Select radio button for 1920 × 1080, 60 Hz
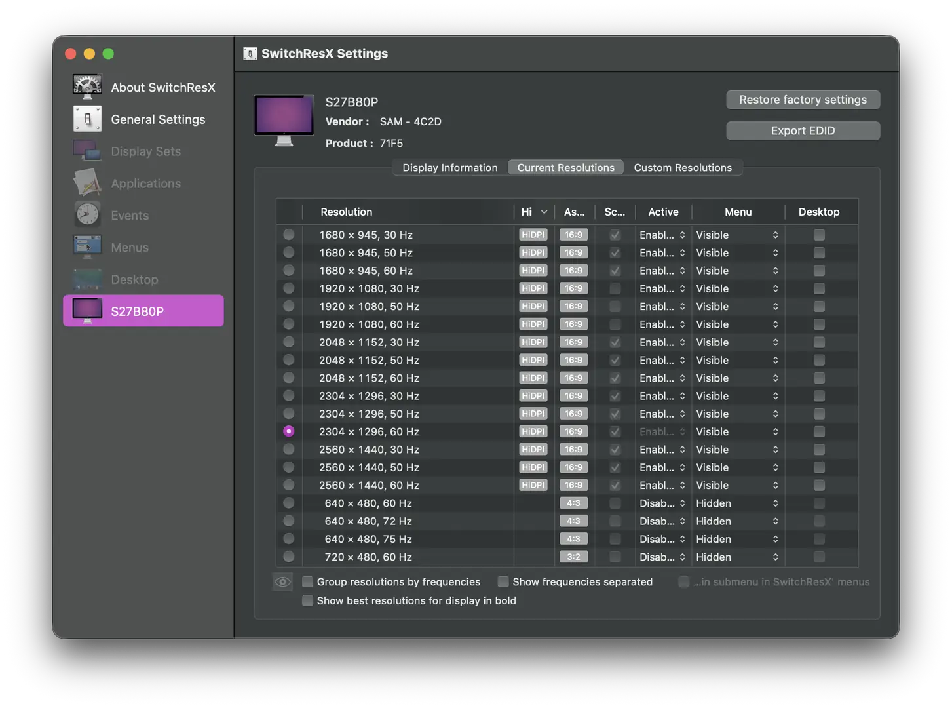 [x=288, y=324]
